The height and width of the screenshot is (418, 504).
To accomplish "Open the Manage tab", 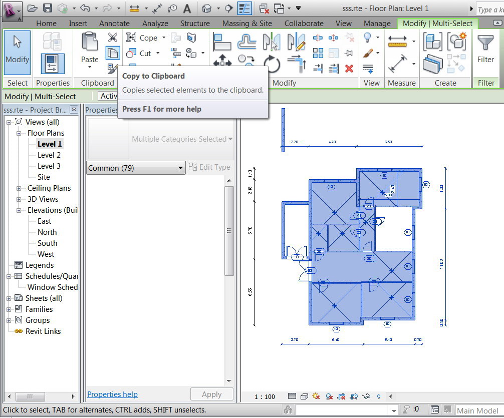I will [x=377, y=23].
